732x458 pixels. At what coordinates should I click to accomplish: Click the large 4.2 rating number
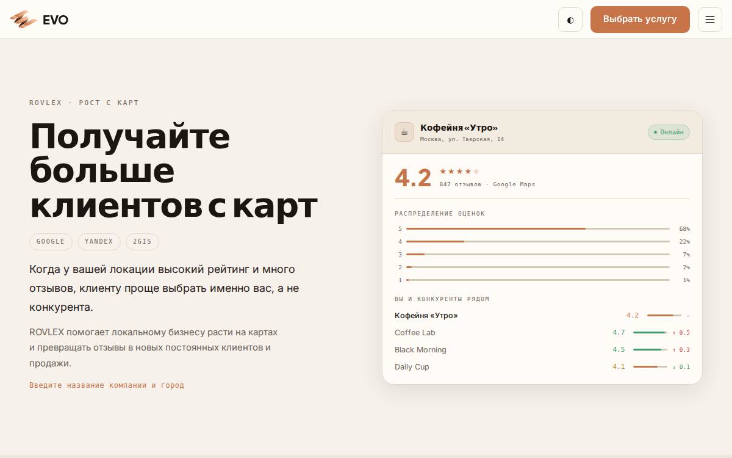click(413, 178)
